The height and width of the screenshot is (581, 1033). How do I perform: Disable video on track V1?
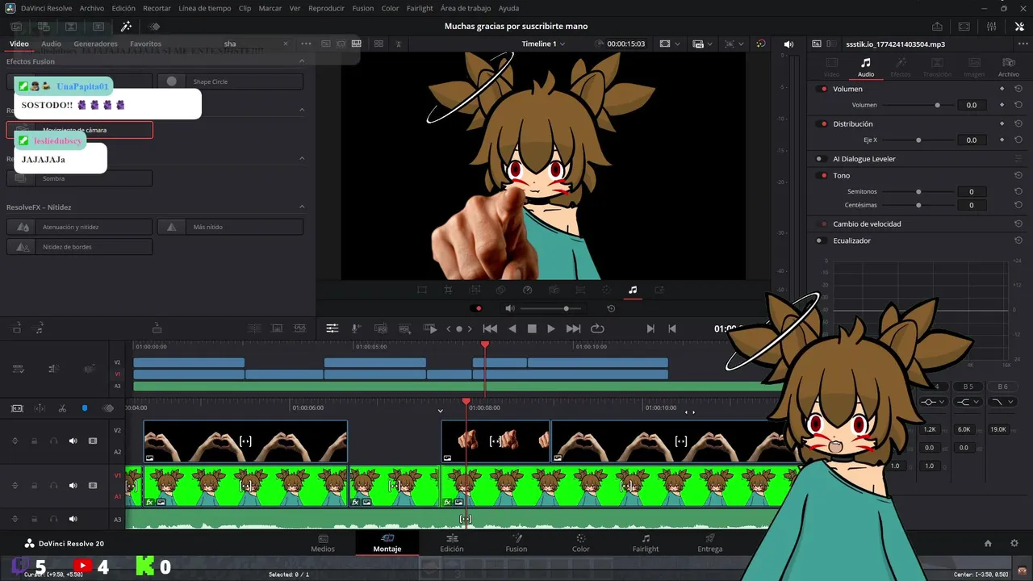coord(93,486)
